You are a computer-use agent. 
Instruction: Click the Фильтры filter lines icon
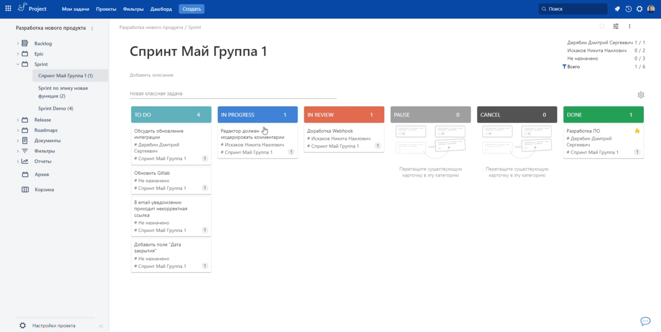(x=25, y=151)
